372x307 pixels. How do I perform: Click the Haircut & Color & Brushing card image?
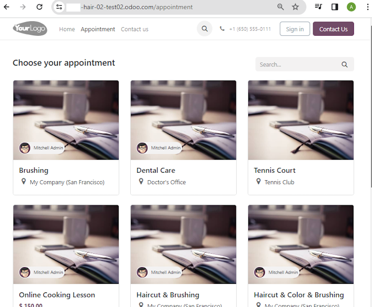pos(301,244)
